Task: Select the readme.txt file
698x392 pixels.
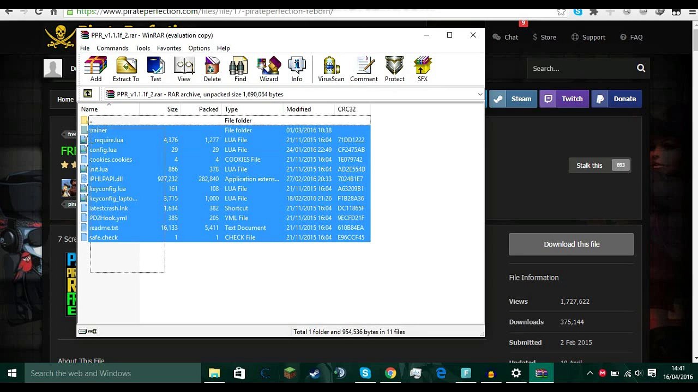Action: coord(225,228)
